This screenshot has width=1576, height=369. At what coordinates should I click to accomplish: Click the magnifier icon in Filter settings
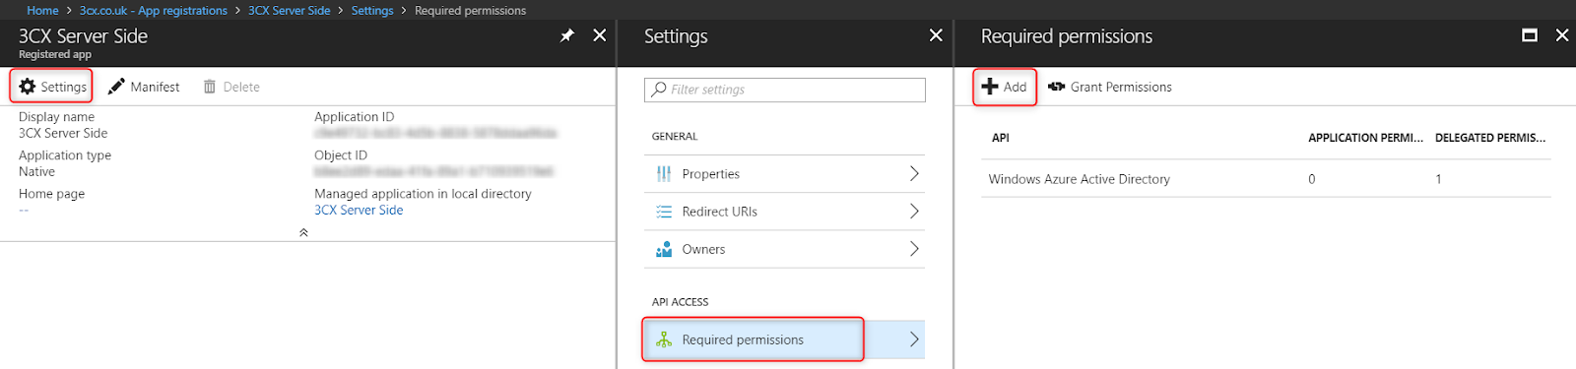(x=659, y=90)
